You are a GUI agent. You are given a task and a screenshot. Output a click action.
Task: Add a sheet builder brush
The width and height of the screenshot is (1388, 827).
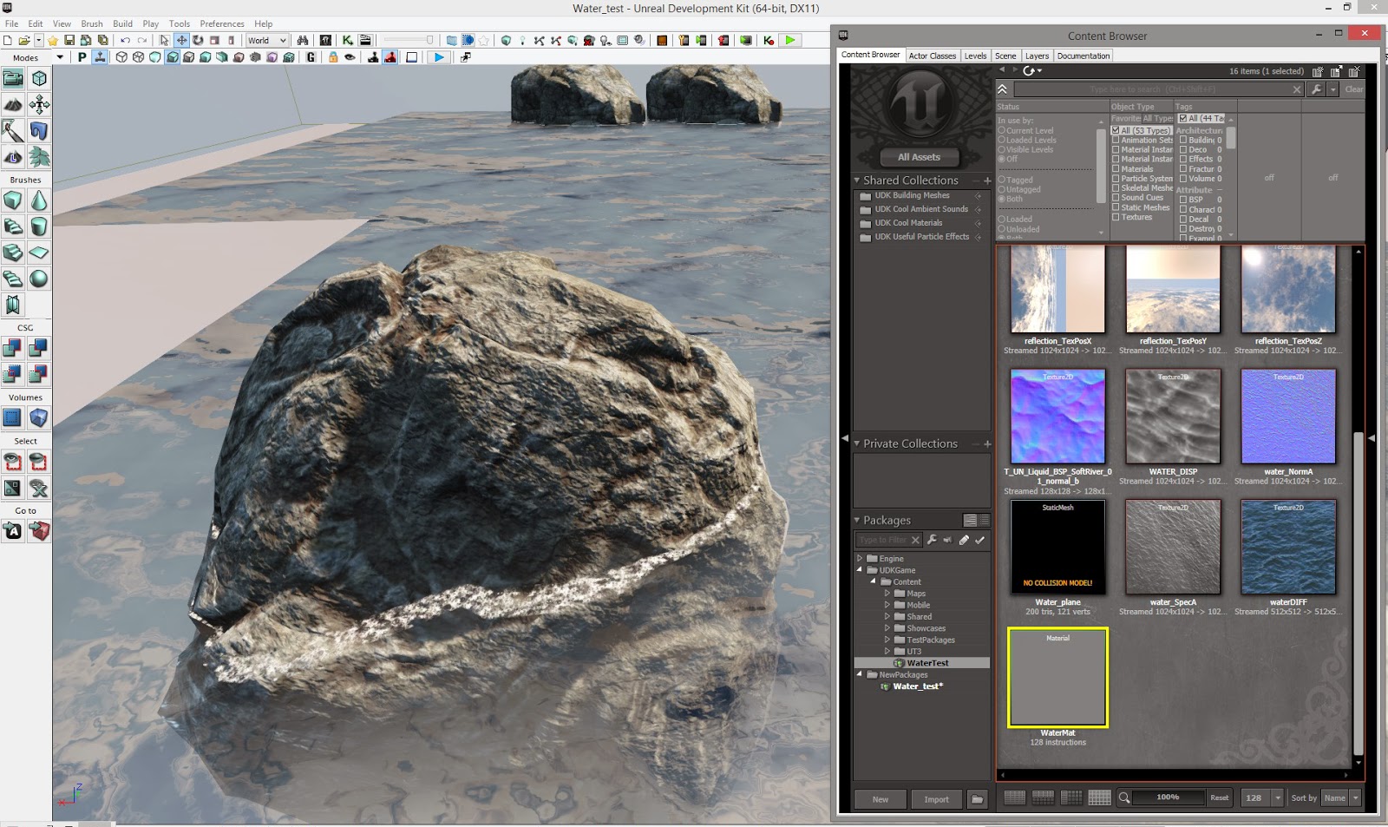(39, 253)
